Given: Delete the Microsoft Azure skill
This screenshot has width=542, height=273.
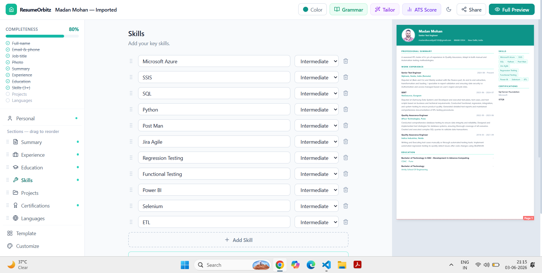Looking at the screenshot, I should [x=345, y=61].
